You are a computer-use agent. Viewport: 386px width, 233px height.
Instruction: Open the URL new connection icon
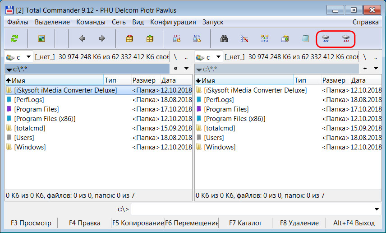pos(197,38)
